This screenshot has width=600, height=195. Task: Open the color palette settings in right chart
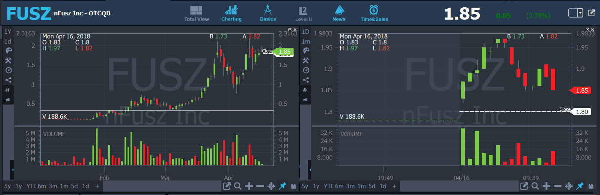tap(306, 50)
